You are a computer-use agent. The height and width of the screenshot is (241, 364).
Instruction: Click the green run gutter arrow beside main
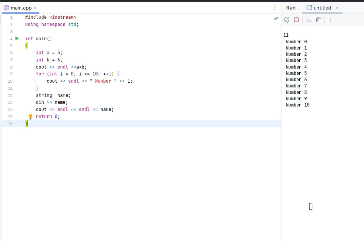(x=17, y=38)
